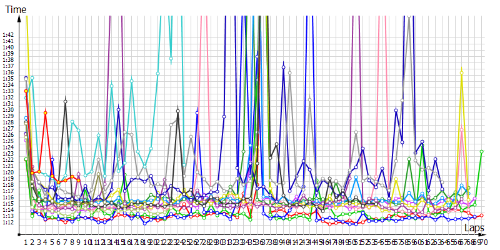Click the 1:42 label on Time axis
Screen dimensions: 500x250
[8, 36]
